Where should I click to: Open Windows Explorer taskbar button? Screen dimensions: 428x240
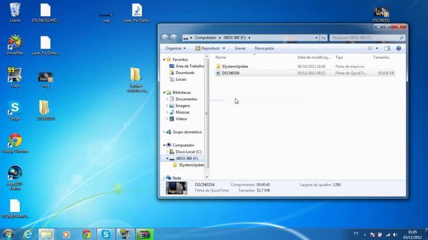(46, 234)
